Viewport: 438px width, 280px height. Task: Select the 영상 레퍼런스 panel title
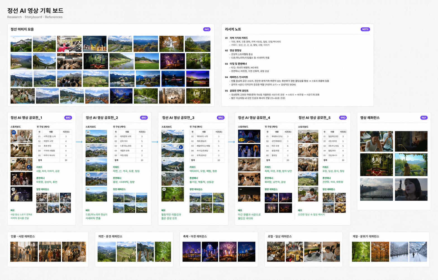pyautogui.click(x=370, y=118)
